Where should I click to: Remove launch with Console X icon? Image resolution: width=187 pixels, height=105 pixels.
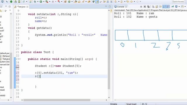point(145,7)
